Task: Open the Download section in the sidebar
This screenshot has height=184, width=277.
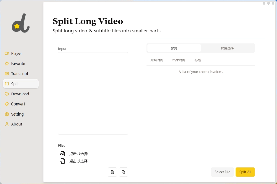Action: [20, 94]
